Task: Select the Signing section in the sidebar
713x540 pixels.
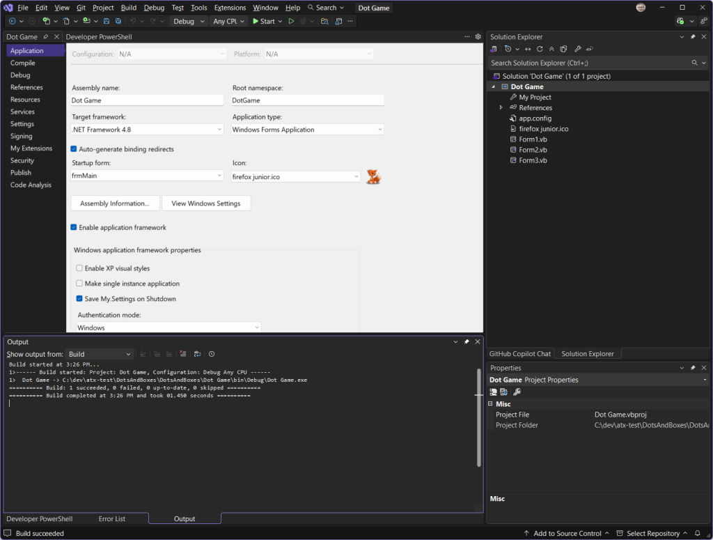Action: click(x=21, y=136)
